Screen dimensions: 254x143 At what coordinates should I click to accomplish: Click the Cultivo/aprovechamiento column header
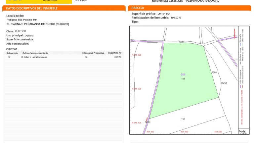[x=35, y=53]
